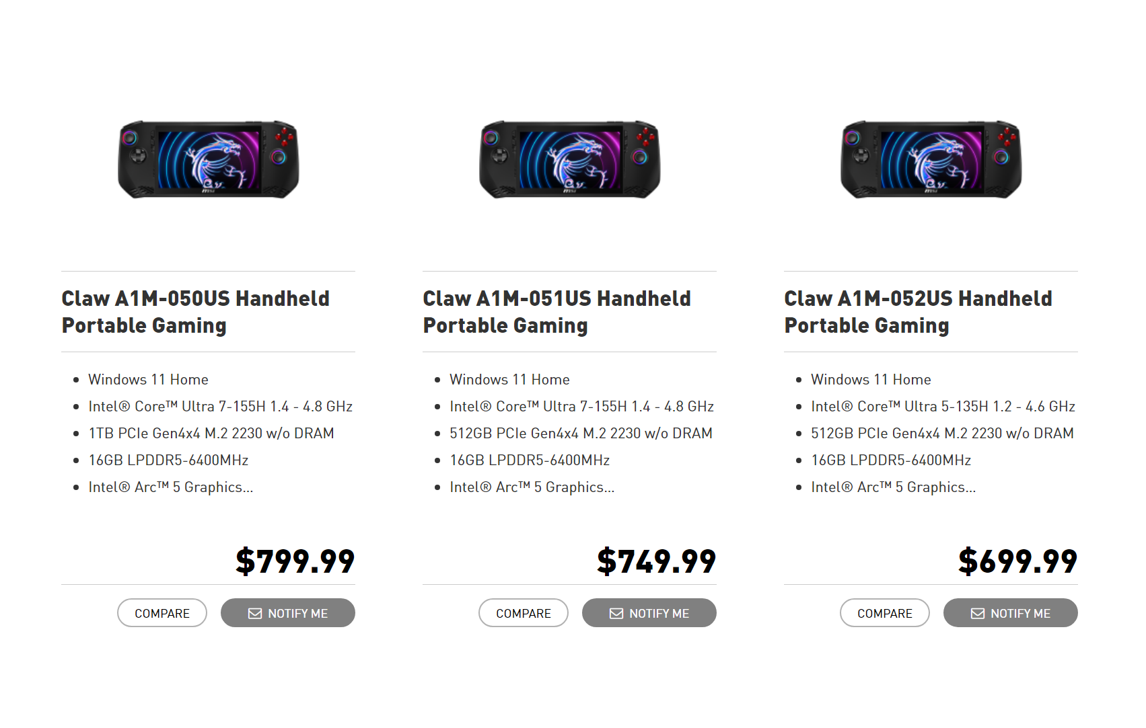
Task: Compare the Claw A1M-050US model
Action: click(162, 613)
